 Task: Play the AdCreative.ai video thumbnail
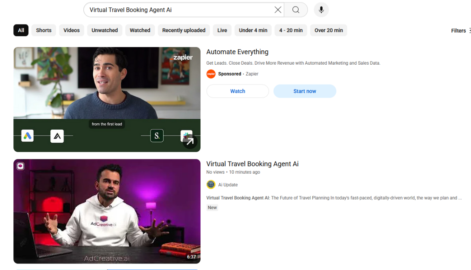[107, 211]
